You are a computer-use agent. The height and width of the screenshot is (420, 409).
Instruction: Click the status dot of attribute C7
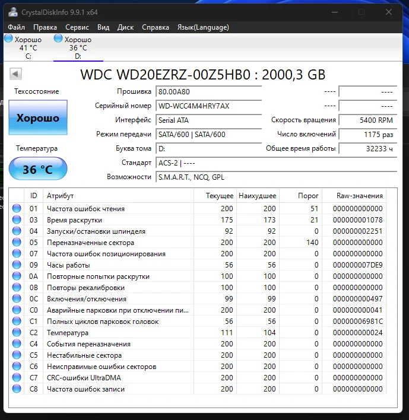(x=17, y=377)
